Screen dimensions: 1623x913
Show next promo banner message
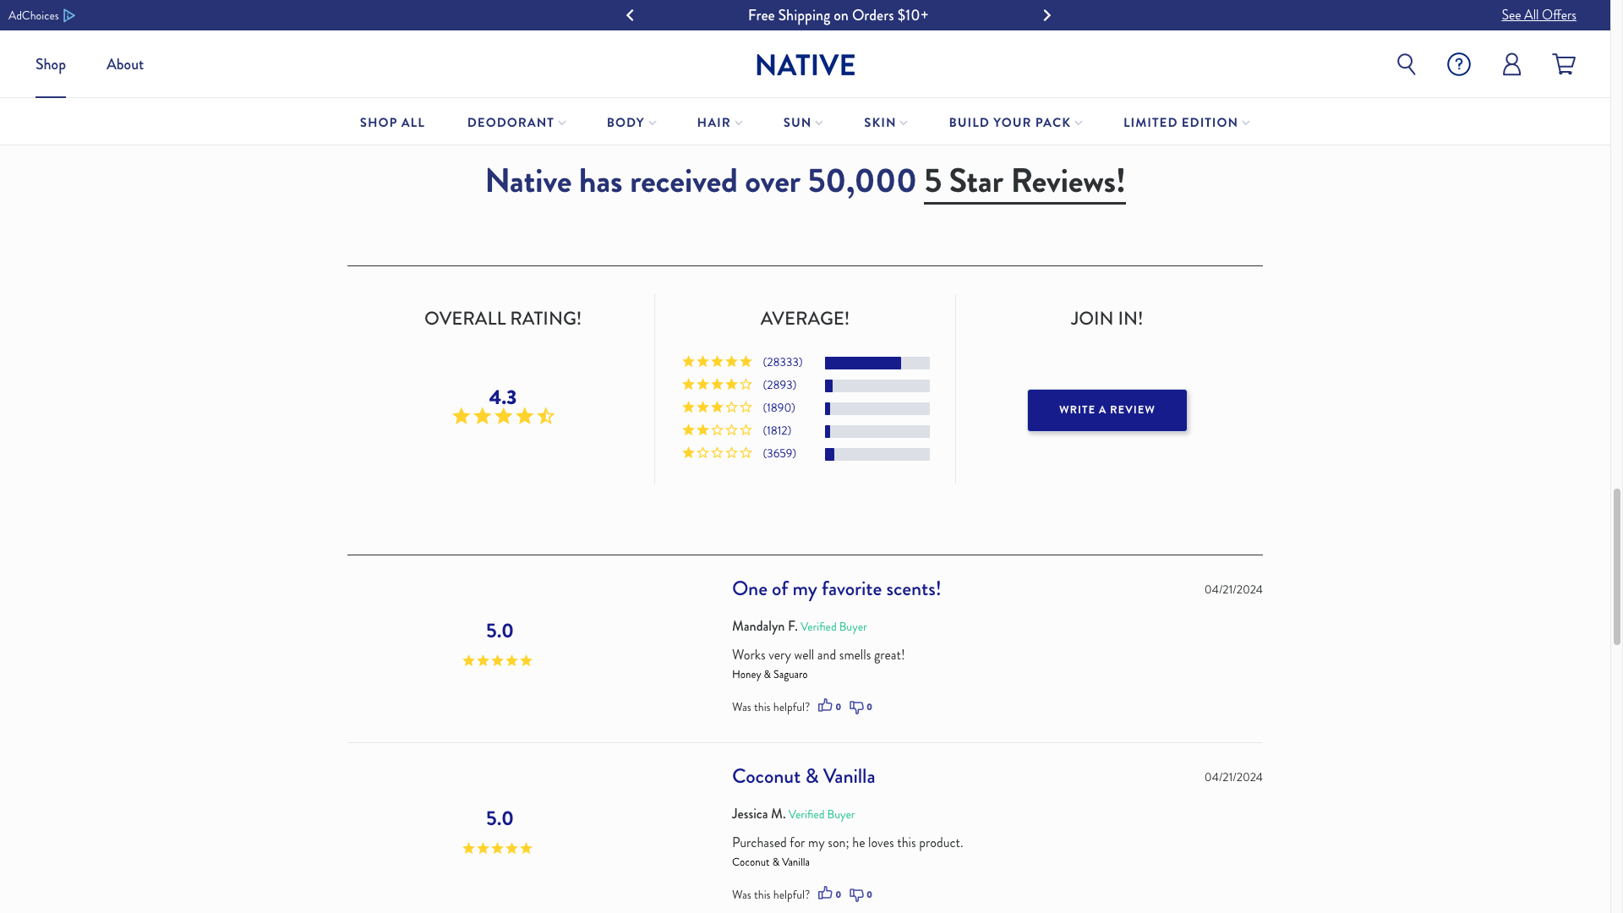(1046, 15)
